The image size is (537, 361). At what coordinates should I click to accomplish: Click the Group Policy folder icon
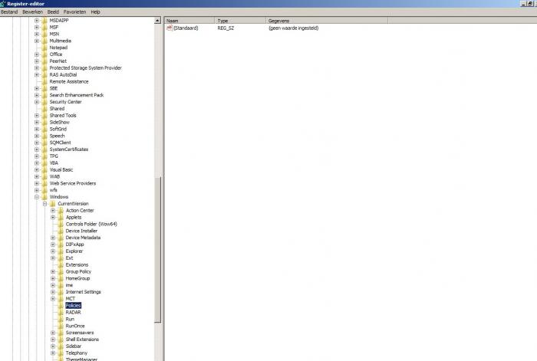(61, 271)
